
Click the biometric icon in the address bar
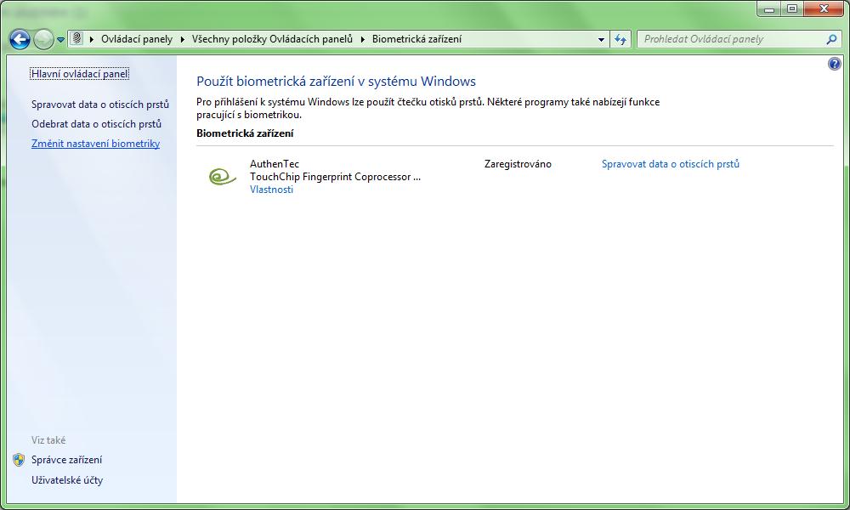(x=77, y=39)
